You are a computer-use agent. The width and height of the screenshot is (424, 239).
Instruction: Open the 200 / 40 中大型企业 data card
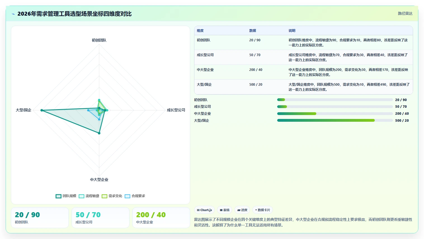point(161,218)
